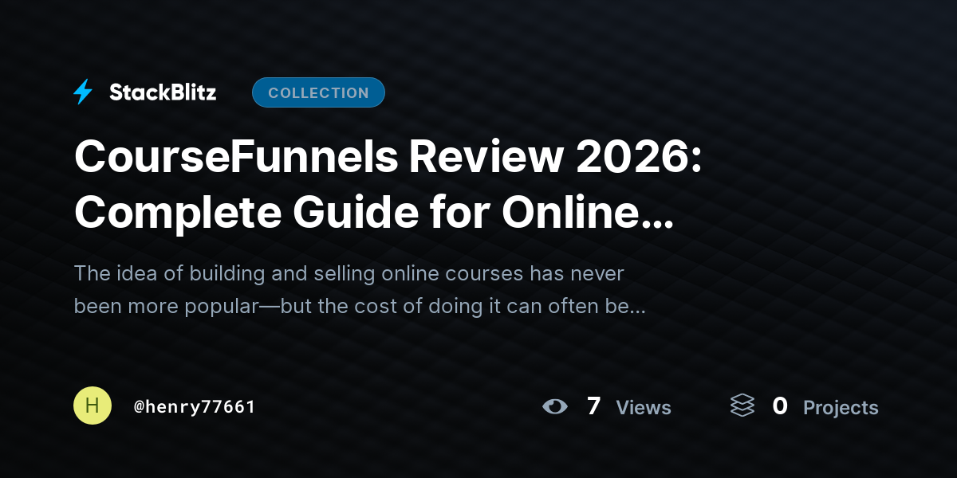Click the StackBlitz lightning bolt logo
Screen dimensions: 957x478
pyautogui.click(x=83, y=92)
